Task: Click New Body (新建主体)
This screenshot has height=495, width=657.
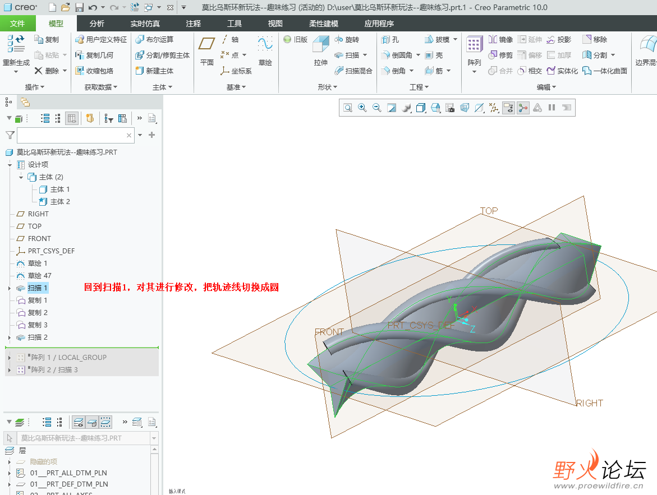Action: 154,71
